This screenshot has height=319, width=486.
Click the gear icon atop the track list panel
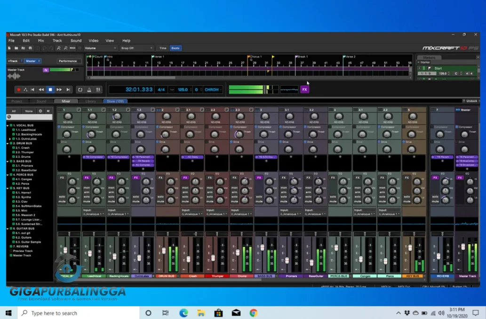(x=40, y=111)
